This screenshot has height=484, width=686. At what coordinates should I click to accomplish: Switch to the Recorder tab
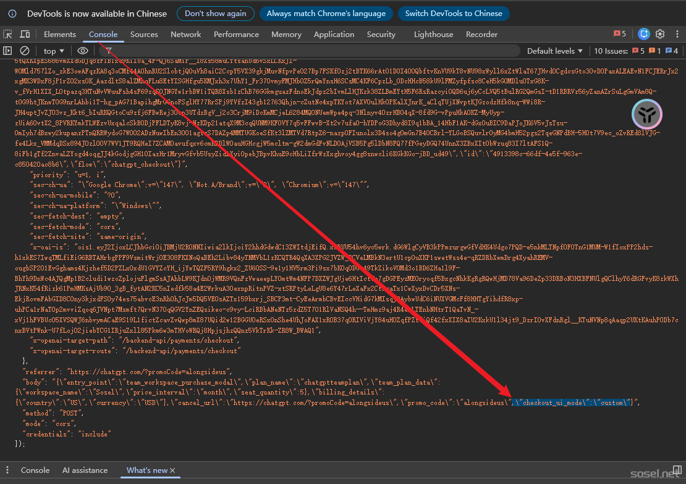(x=481, y=34)
